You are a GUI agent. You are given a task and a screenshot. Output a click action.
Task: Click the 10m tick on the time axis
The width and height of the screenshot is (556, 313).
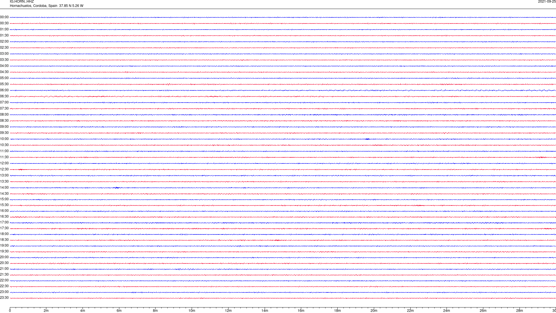click(x=192, y=311)
